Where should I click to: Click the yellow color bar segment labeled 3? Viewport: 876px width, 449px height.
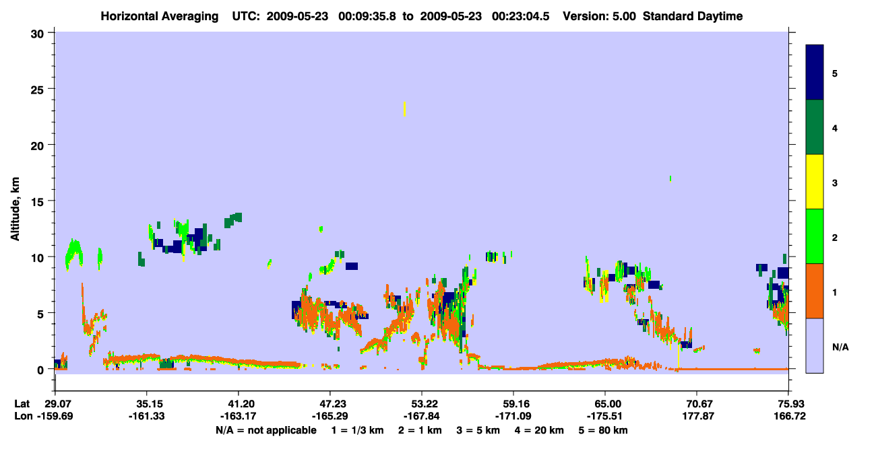click(x=815, y=182)
